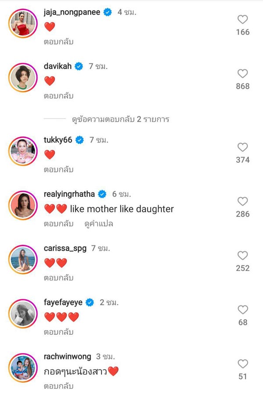
Task: Like the fayefayeye comment
Action: pos(242,310)
